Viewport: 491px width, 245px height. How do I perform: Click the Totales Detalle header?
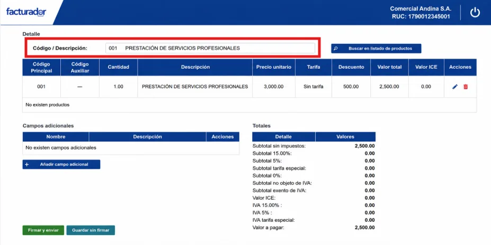pyautogui.click(x=283, y=137)
